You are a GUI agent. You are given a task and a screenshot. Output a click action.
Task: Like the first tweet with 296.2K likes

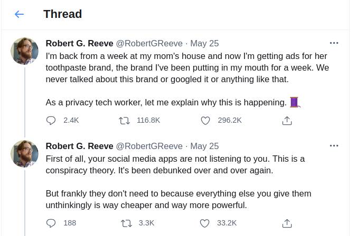[205, 120]
